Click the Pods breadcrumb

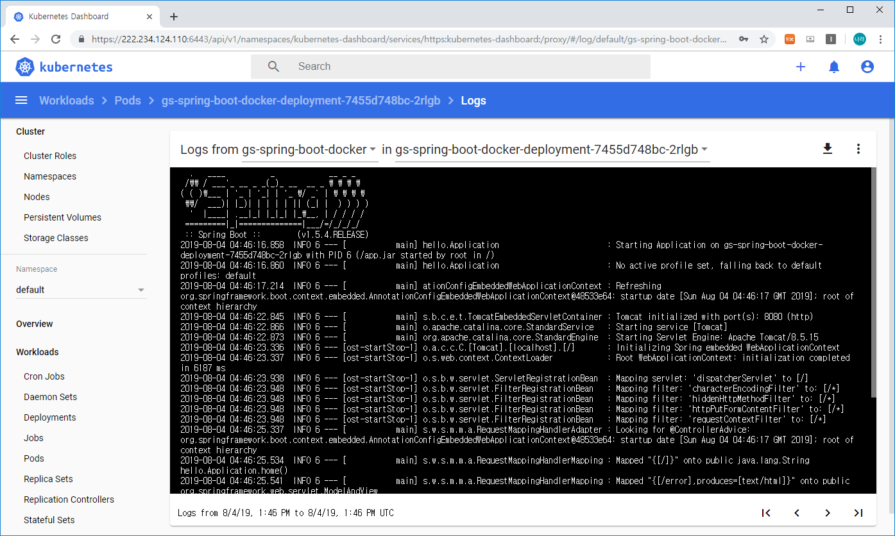coord(128,101)
